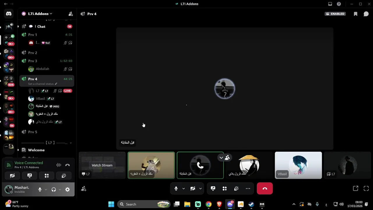373x210 pixels.
Task: Open Windows Start menu
Action: tap(111, 204)
